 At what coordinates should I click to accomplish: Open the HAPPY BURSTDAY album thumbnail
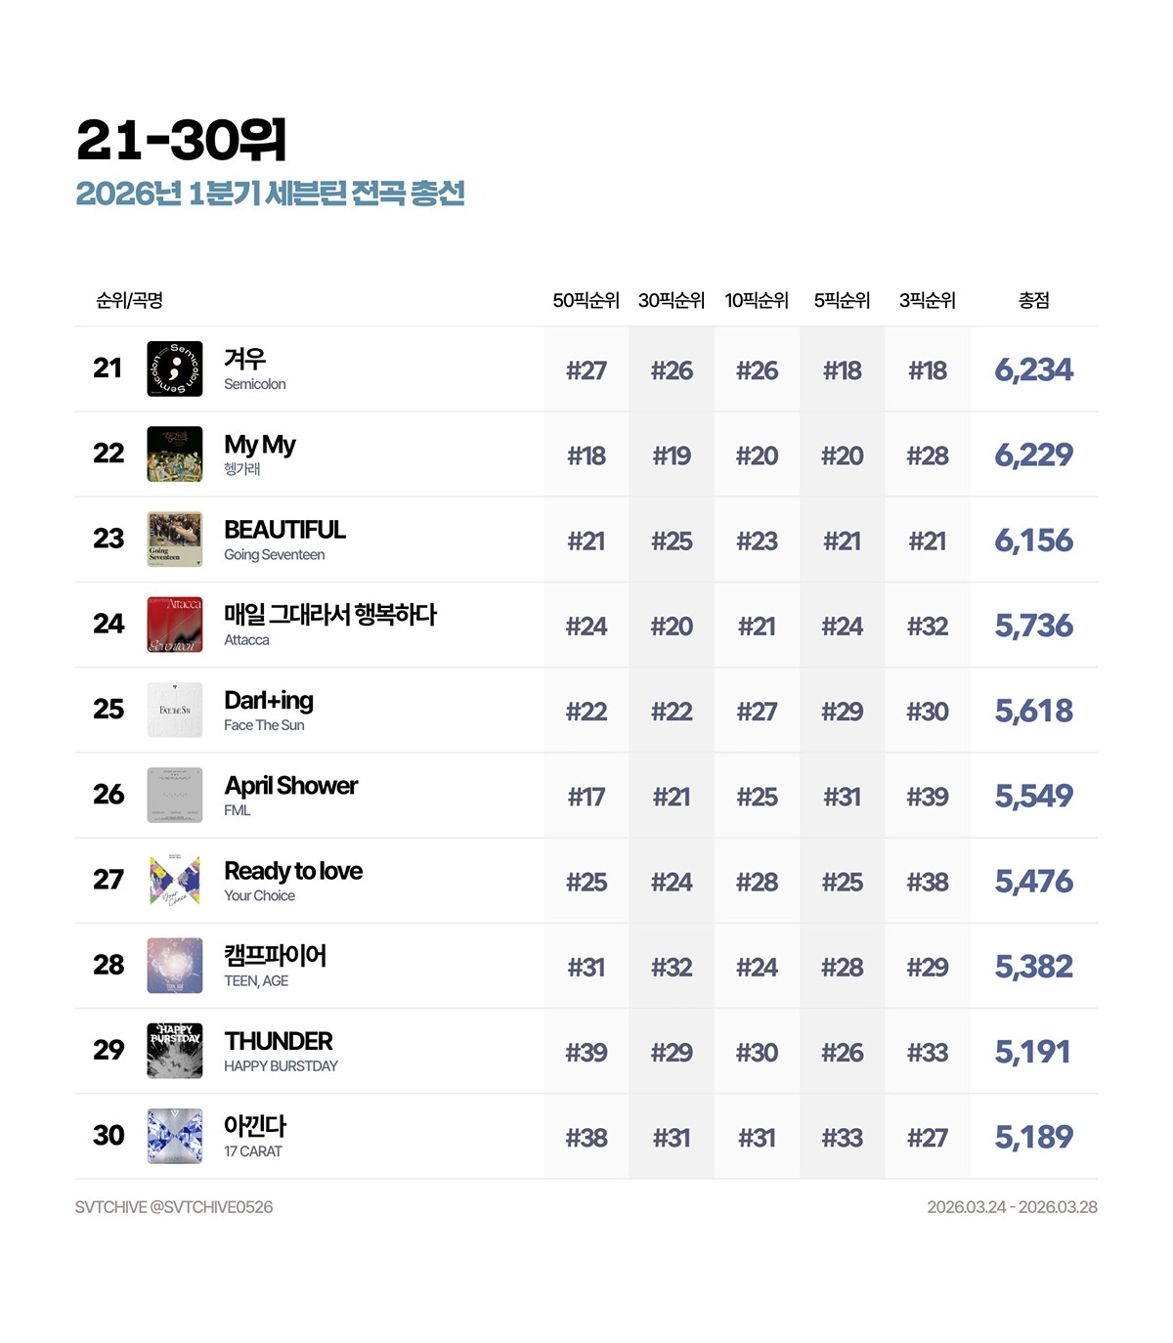coord(175,1050)
